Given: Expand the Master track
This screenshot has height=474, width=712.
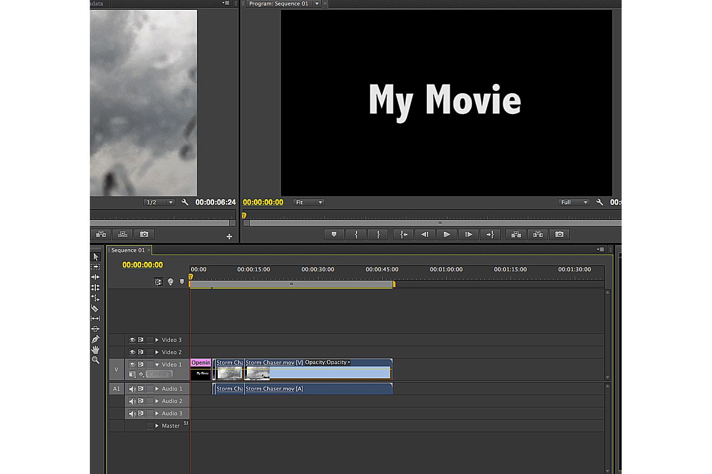Looking at the screenshot, I should [x=157, y=426].
